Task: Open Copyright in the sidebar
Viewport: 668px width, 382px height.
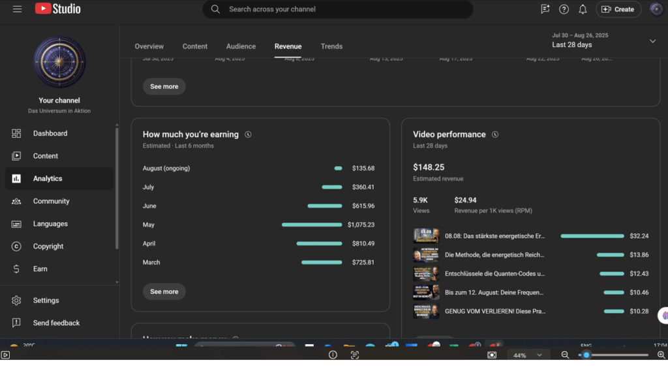Action: (x=59, y=246)
